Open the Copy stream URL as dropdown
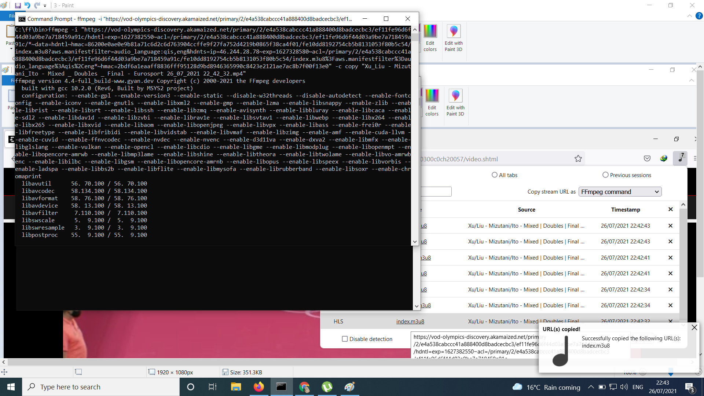Image resolution: width=704 pixels, height=396 pixels. coord(620,192)
